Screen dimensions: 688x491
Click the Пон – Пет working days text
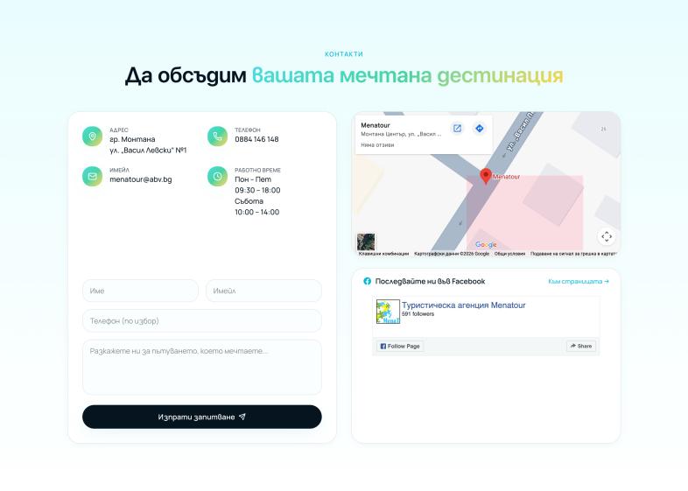(253, 179)
